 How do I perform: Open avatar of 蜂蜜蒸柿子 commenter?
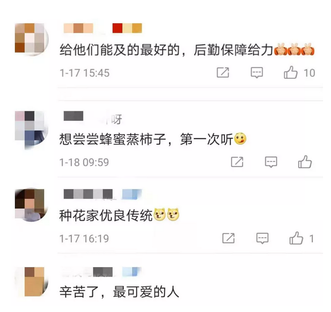32,129
